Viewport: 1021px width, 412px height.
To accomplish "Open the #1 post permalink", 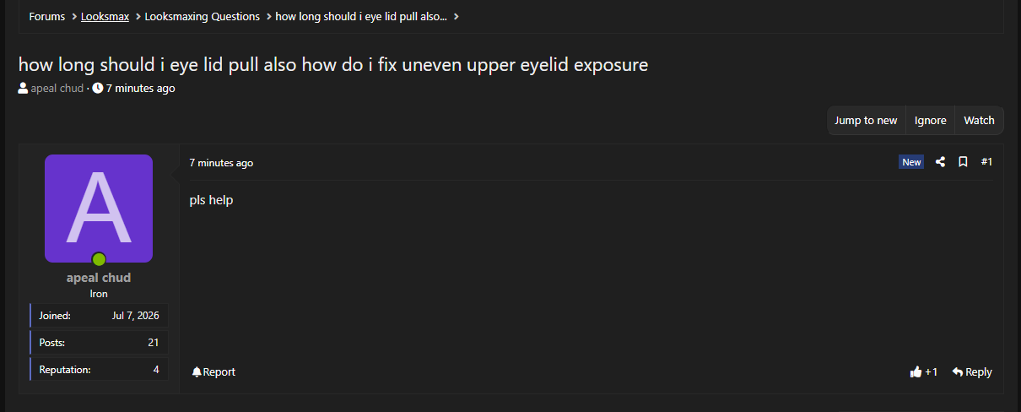I will (986, 162).
